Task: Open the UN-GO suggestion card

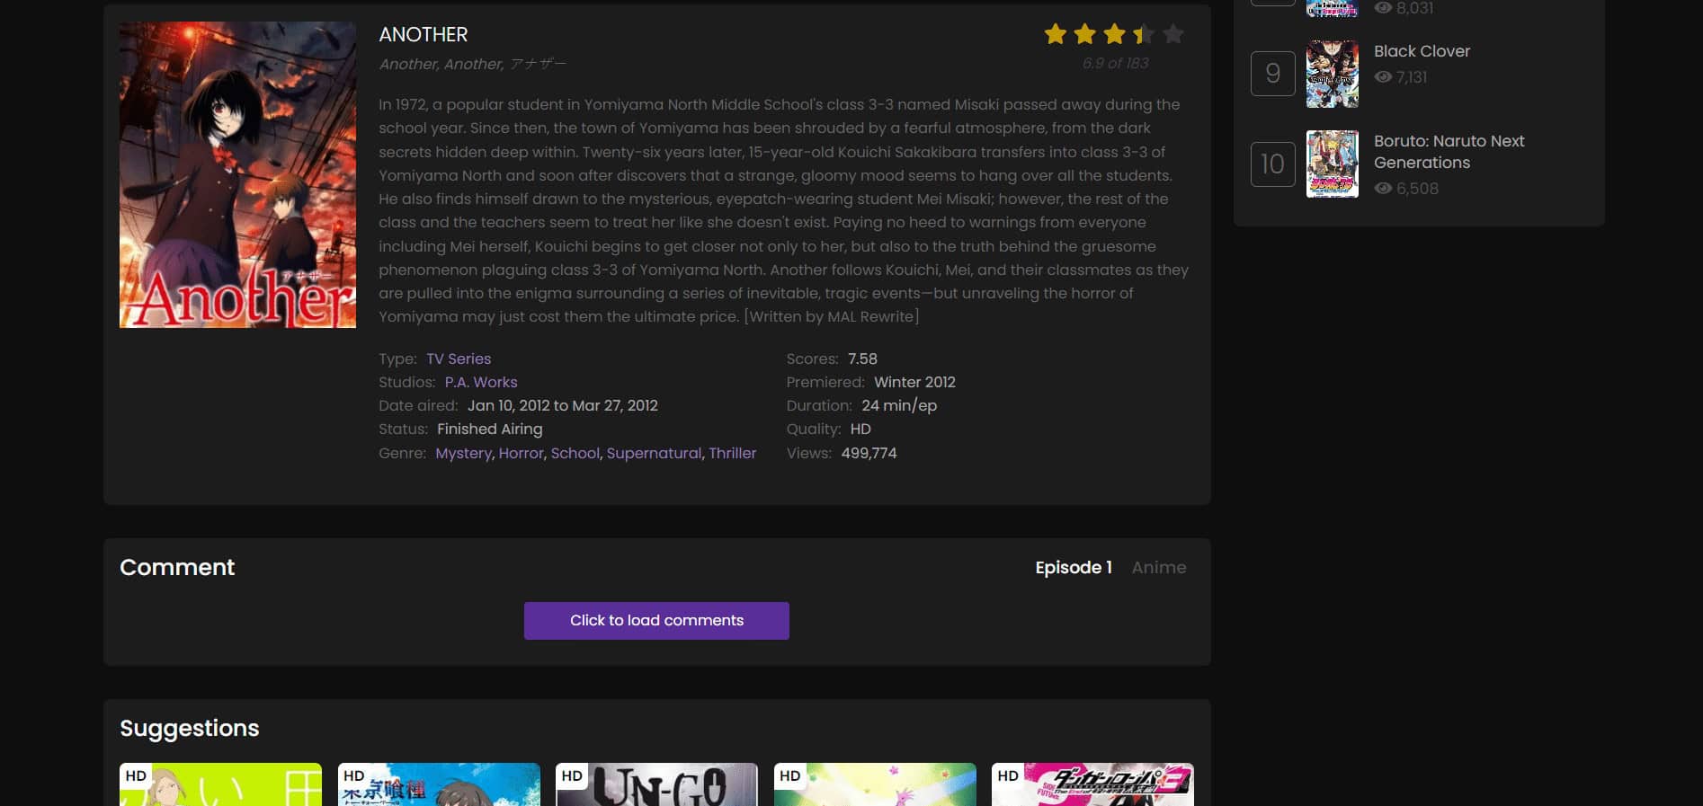Action: pos(656,784)
